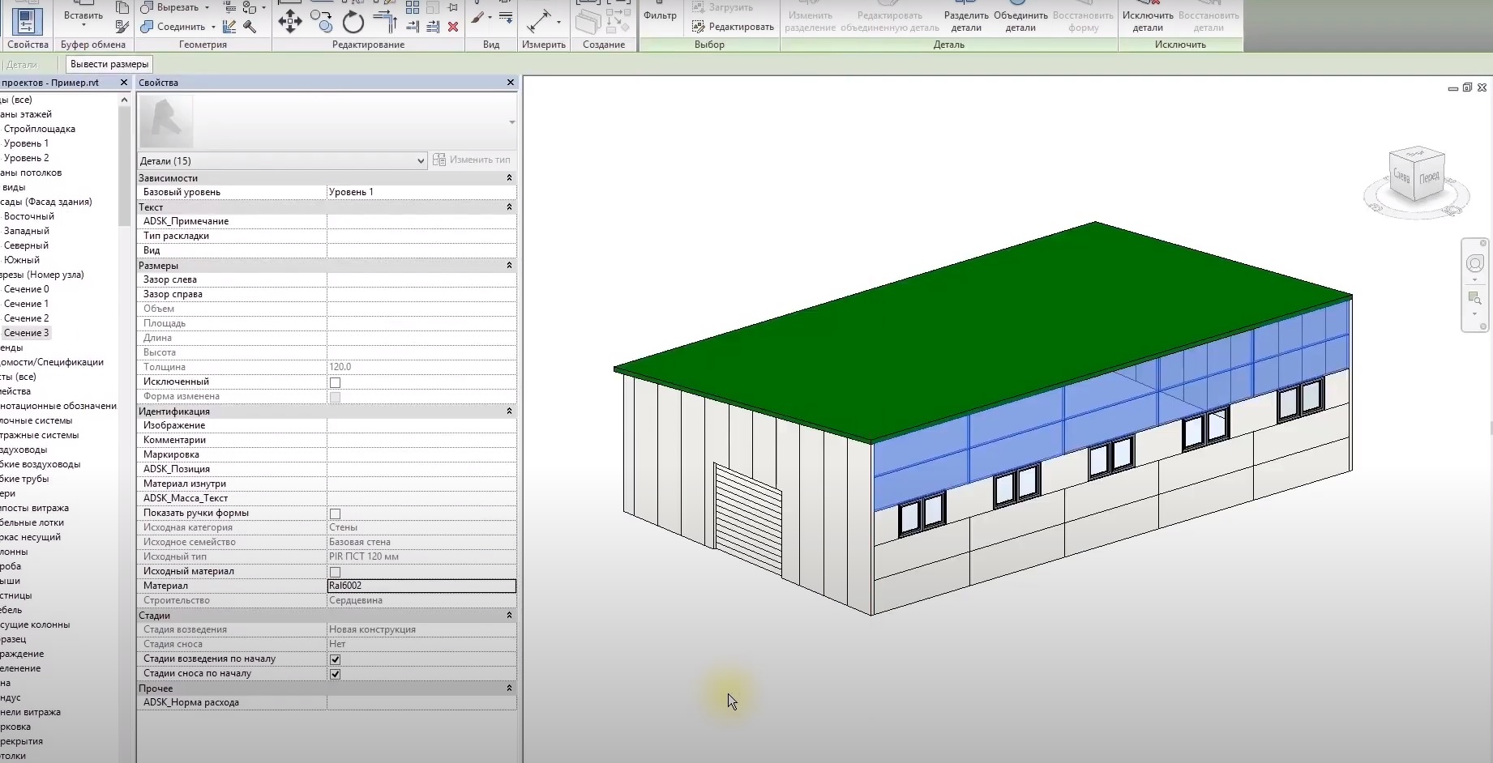Viewport: 1493px width, 763px height.
Task: Toggle the Исключенный checkbox
Action: click(335, 382)
